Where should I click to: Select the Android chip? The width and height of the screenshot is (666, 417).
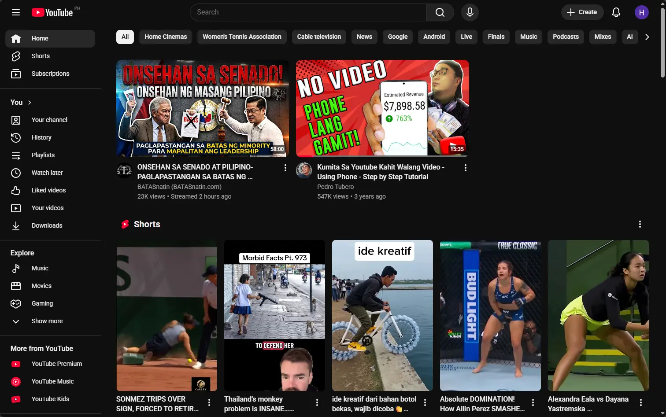[x=434, y=37]
